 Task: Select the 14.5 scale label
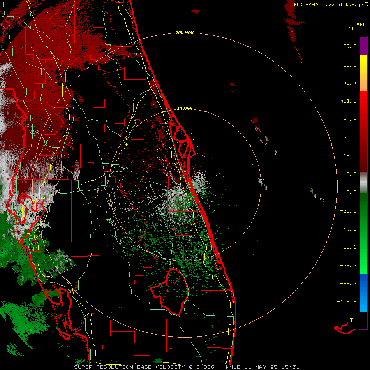pyautogui.click(x=350, y=156)
